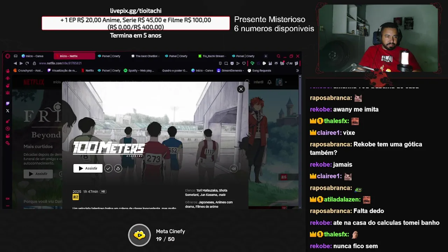Image resolution: width=448 pixels, height=252 pixels.
Task: Reload the Netflix page
Action: (x=27, y=63)
